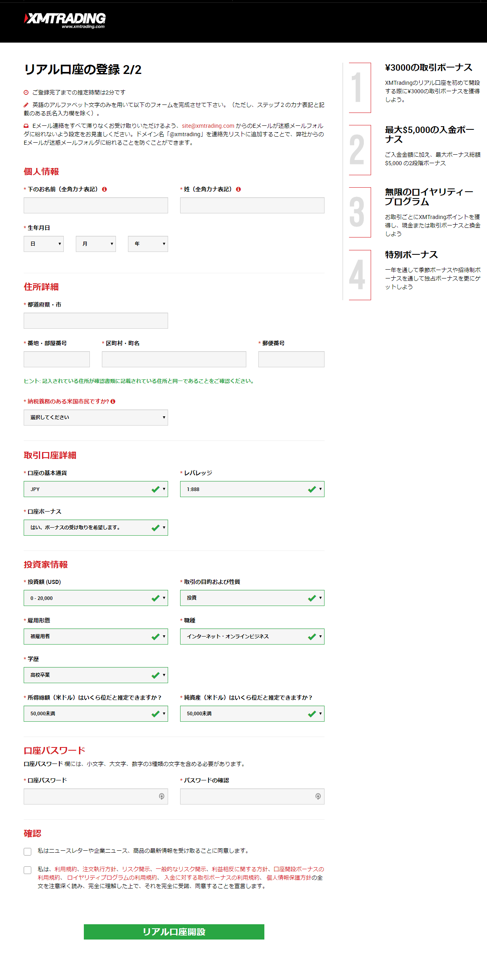The width and height of the screenshot is (487, 956).
Task: Click info icon beside 姓 label
Action: point(238,189)
